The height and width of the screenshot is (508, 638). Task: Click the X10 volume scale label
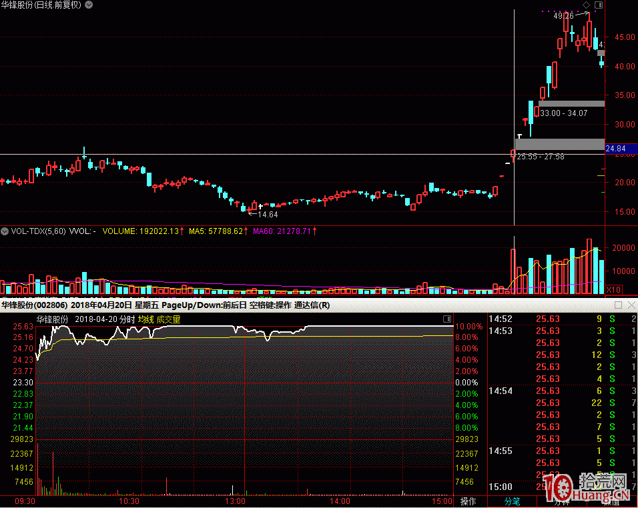point(613,289)
